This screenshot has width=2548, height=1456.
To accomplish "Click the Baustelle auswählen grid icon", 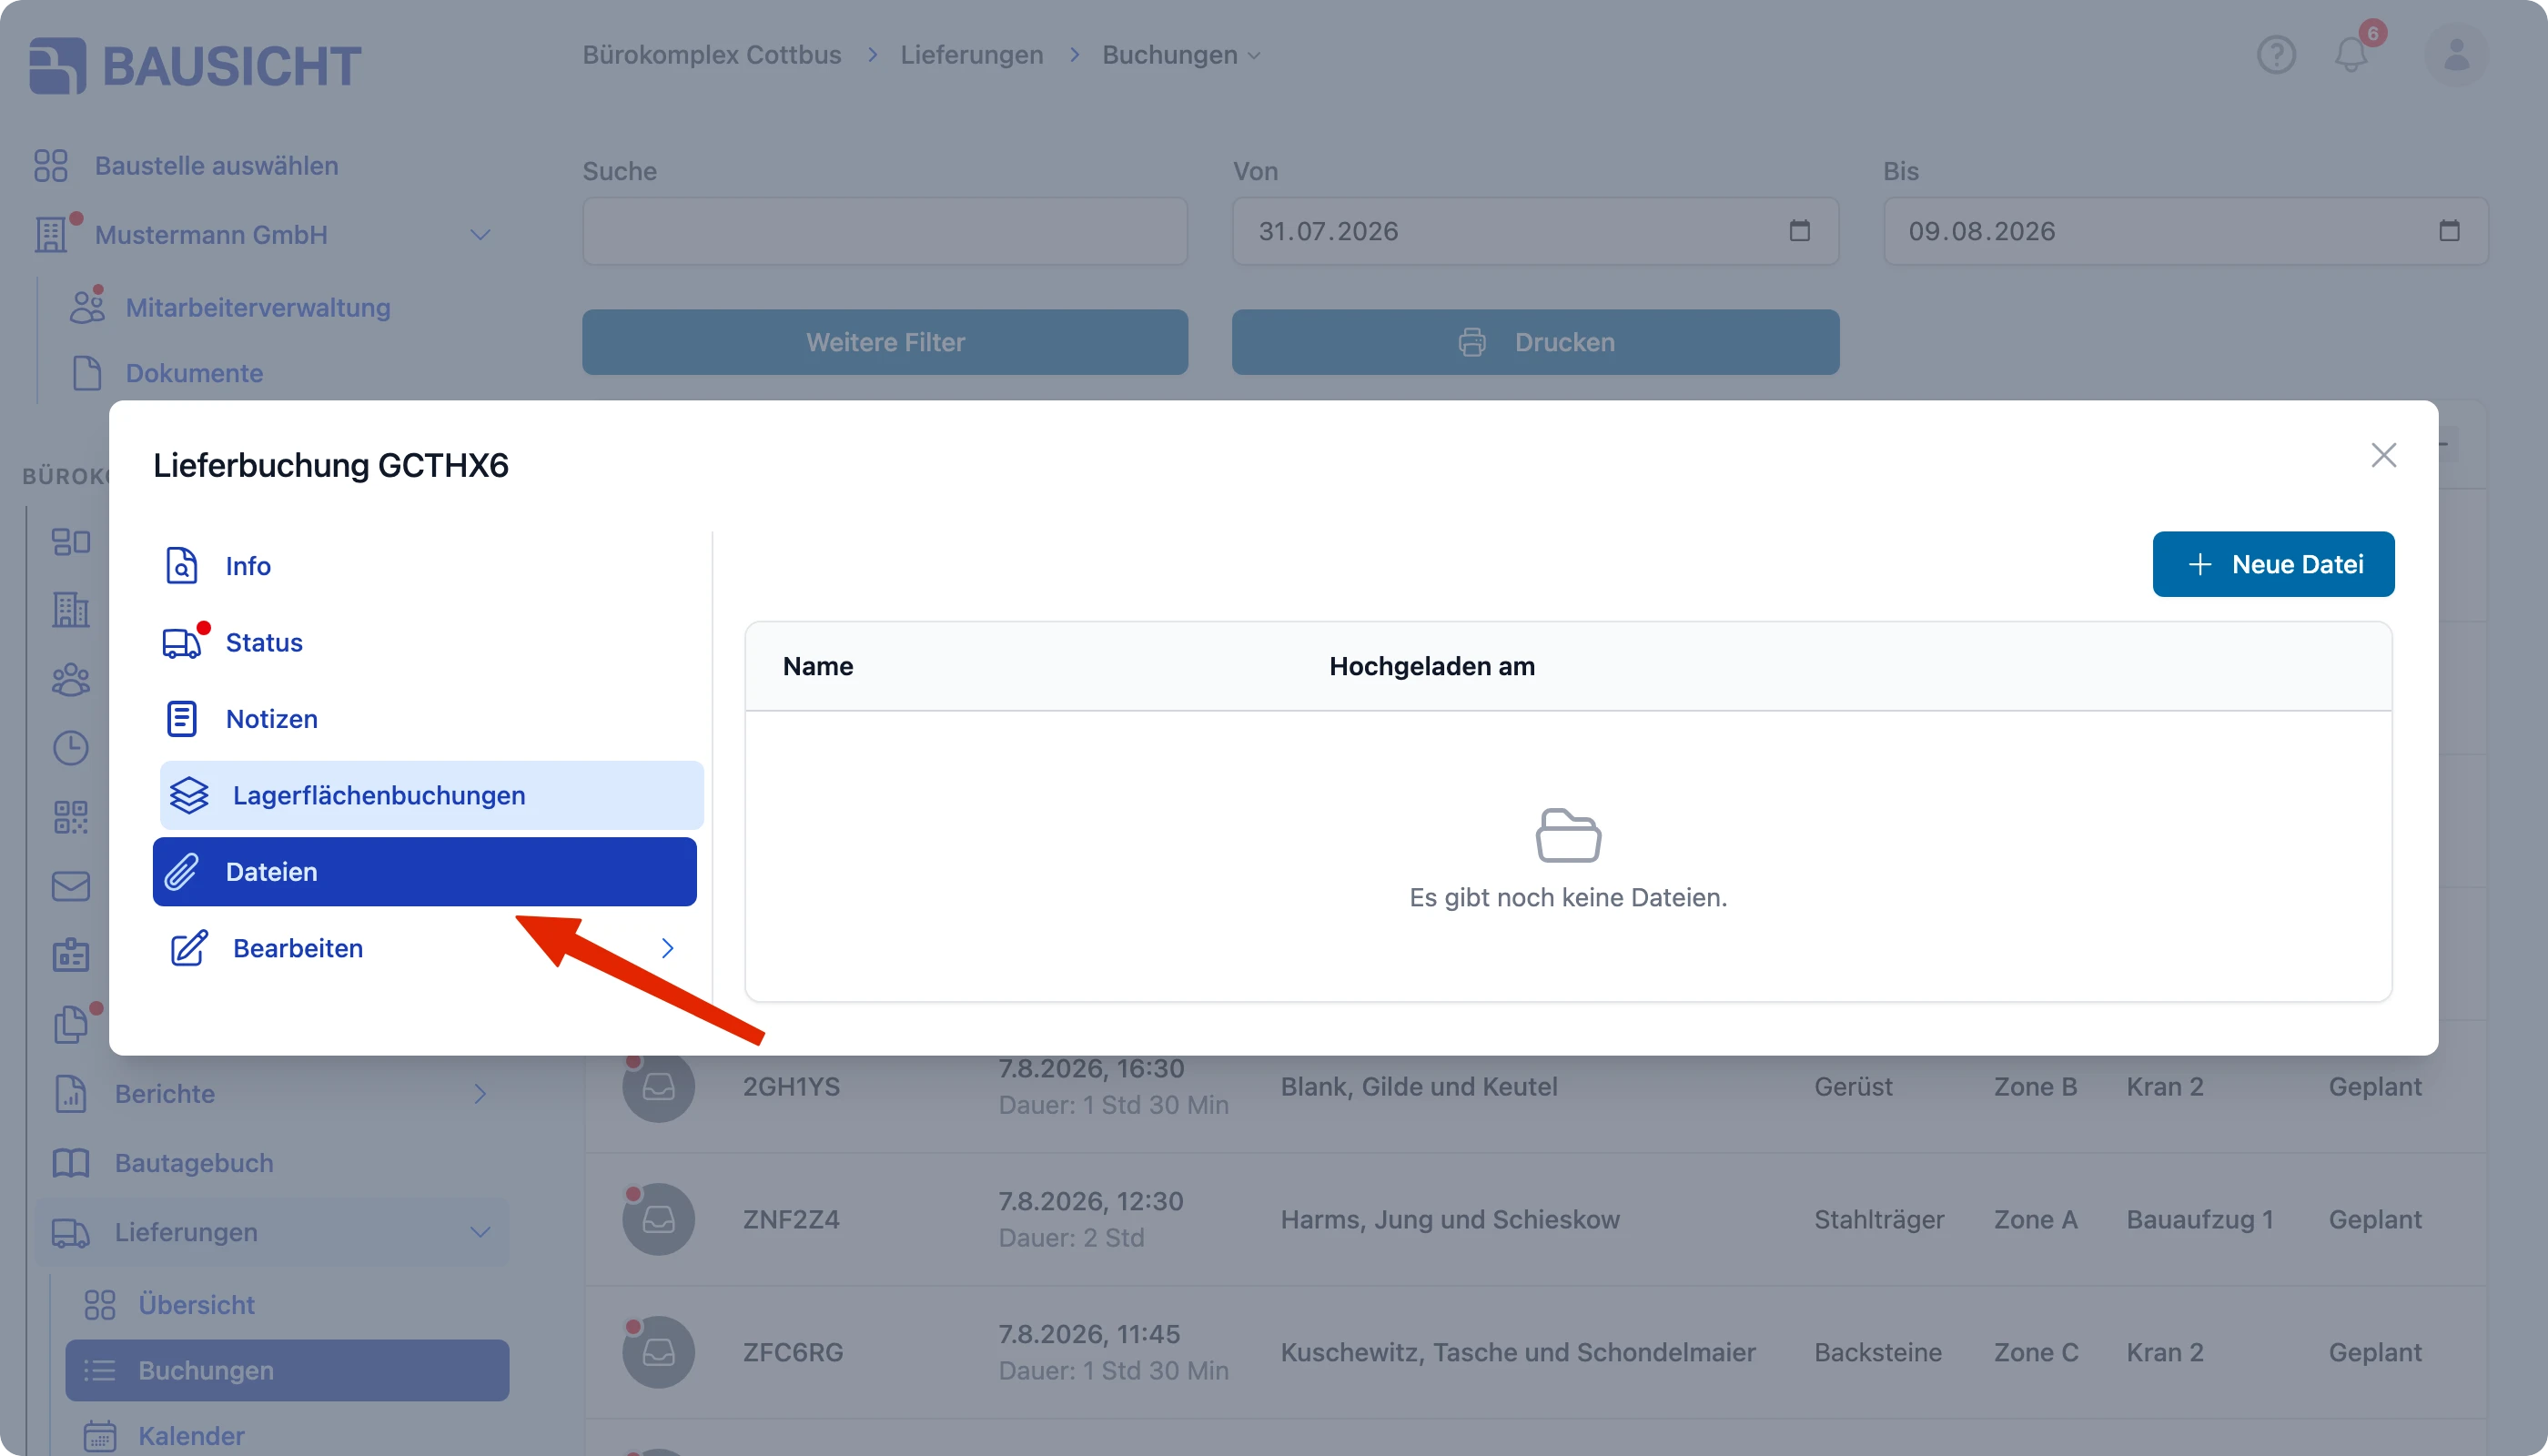I will point(51,166).
